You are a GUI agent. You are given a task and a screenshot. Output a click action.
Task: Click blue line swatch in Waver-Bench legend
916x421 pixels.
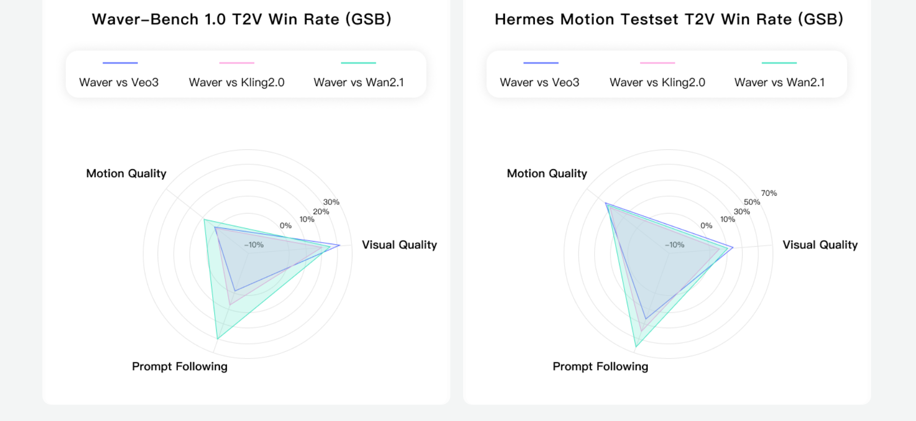tap(120, 63)
